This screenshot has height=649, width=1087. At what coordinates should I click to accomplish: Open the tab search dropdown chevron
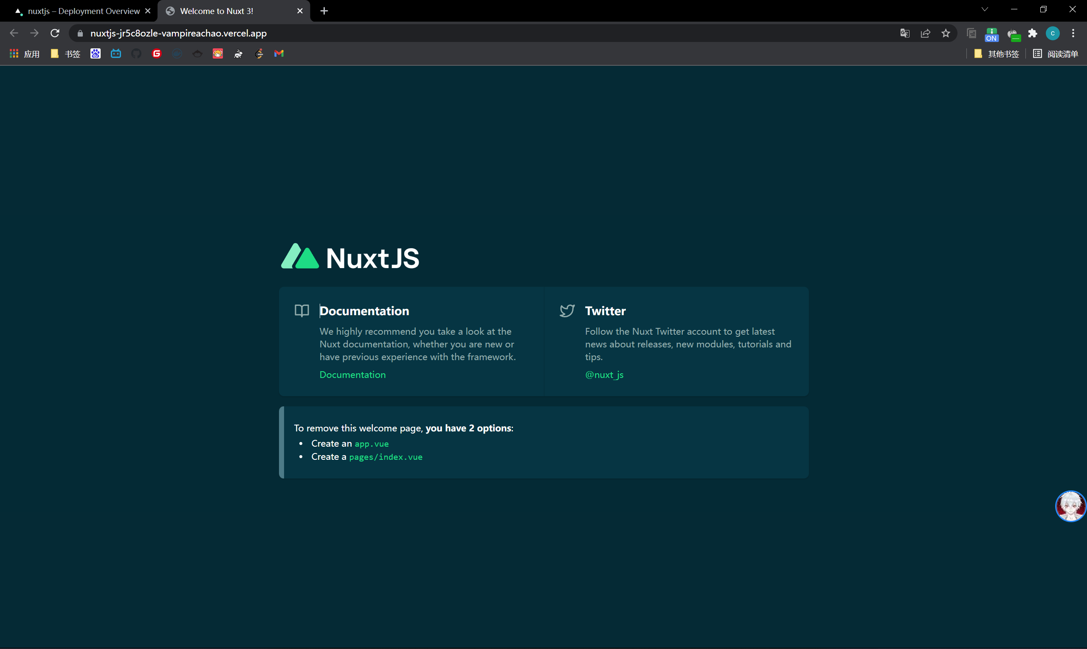pyautogui.click(x=985, y=9)
